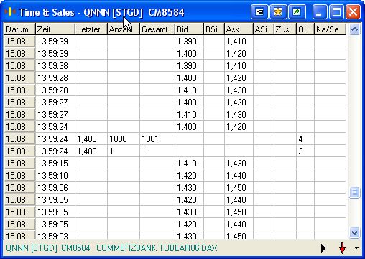Click the black play arrow in status bar

pyautogui.click(x=323, y=248)
